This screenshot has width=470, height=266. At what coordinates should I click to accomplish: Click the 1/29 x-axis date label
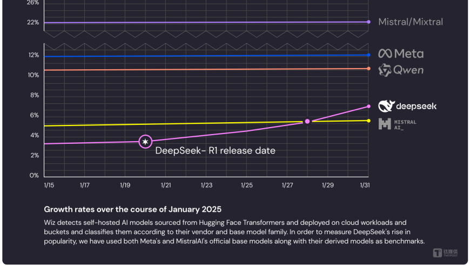coord(327,185)
